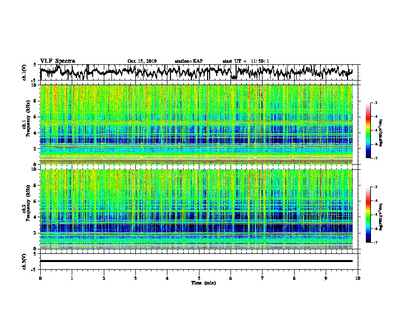
Task: Click the "VLF Spectra" plot title
Action: (x=57, y=61)
